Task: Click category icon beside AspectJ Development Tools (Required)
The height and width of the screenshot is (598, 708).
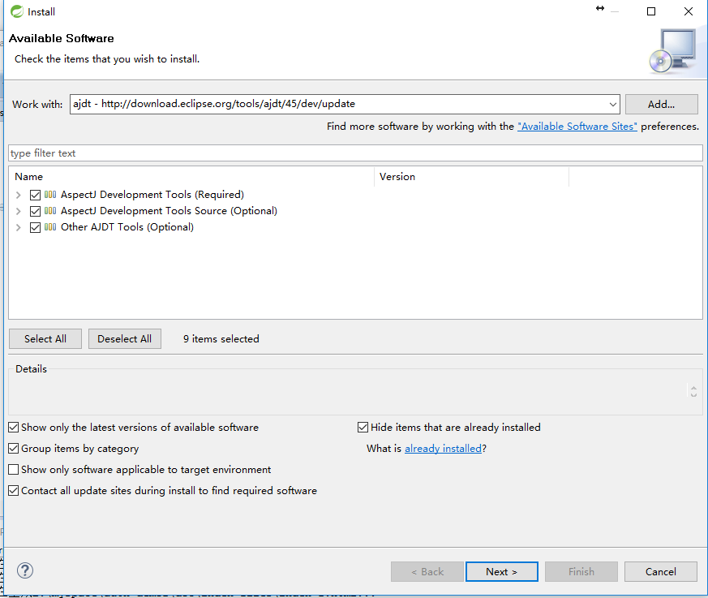Action: click(50, 195)
